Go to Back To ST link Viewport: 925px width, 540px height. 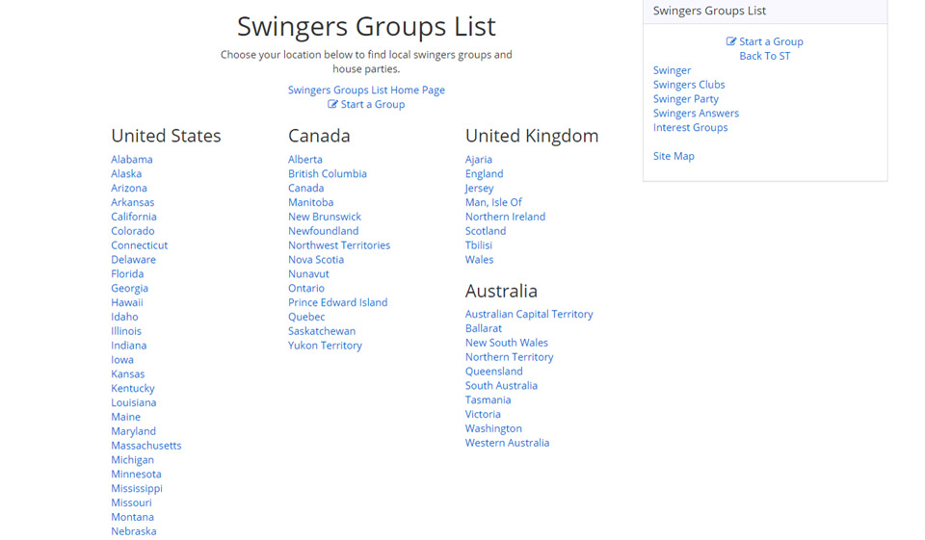(764, 56)
